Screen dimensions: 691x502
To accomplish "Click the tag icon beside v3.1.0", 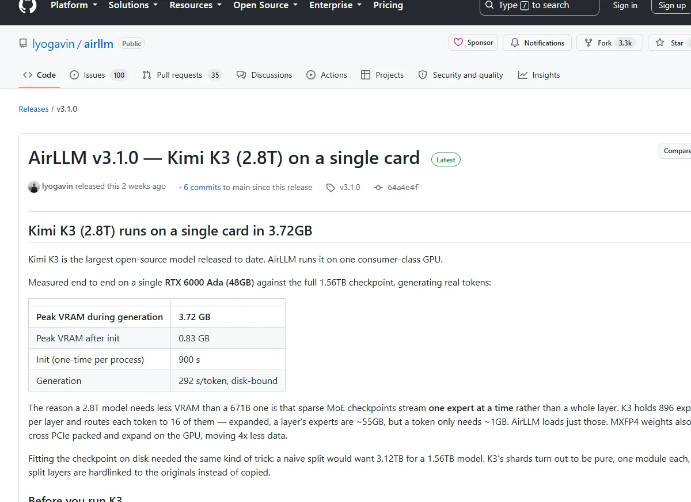I will pyautogui.click(x=331, y=188).
